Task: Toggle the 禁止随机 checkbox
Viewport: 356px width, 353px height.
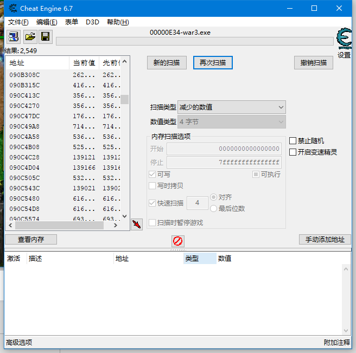Action: [x=293, y=140]
